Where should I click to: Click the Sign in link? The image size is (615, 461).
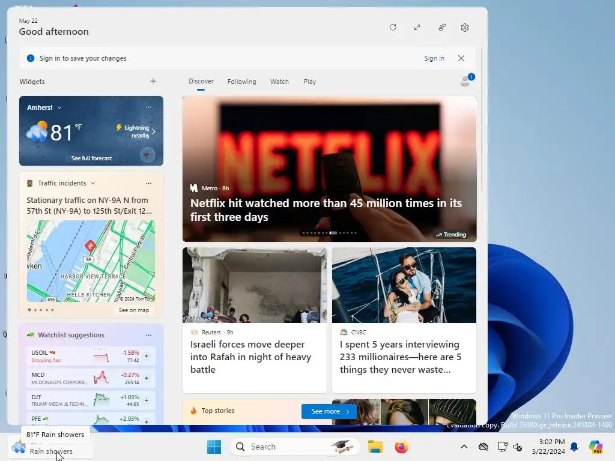(434, 58)
